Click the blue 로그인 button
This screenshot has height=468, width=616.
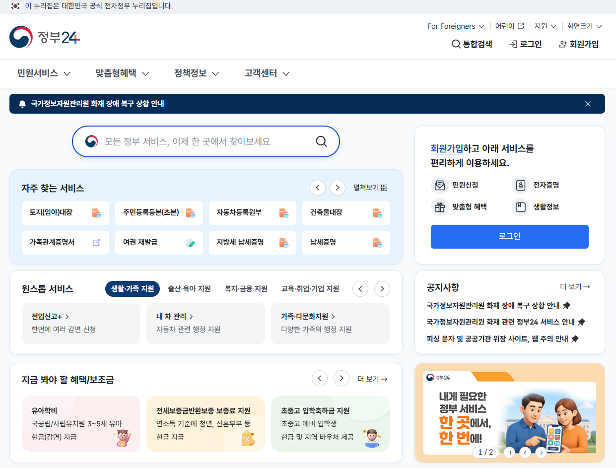click(x=509, y=237)
